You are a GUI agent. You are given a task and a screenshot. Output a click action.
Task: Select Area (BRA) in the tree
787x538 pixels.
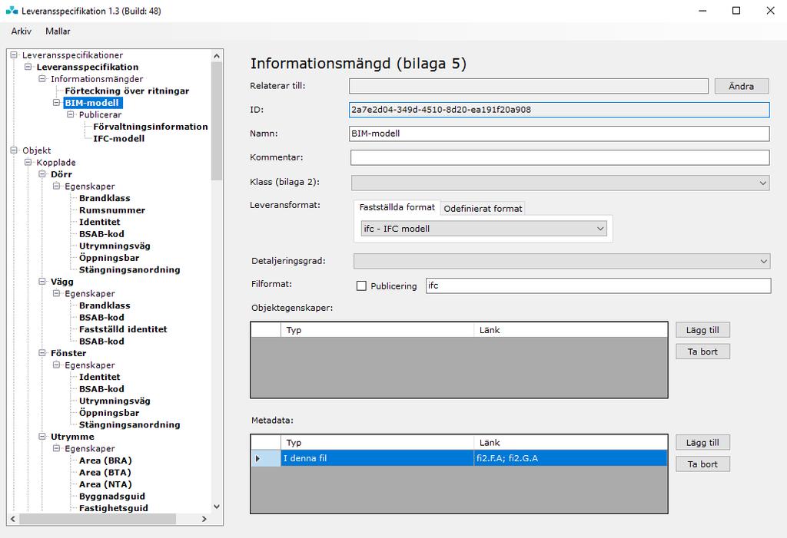tap(105, 460)
